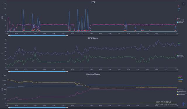The width and height of the screenshot is (187, 109).
Task: Click the Memory Usage chart title
Action: click(93, 74)
